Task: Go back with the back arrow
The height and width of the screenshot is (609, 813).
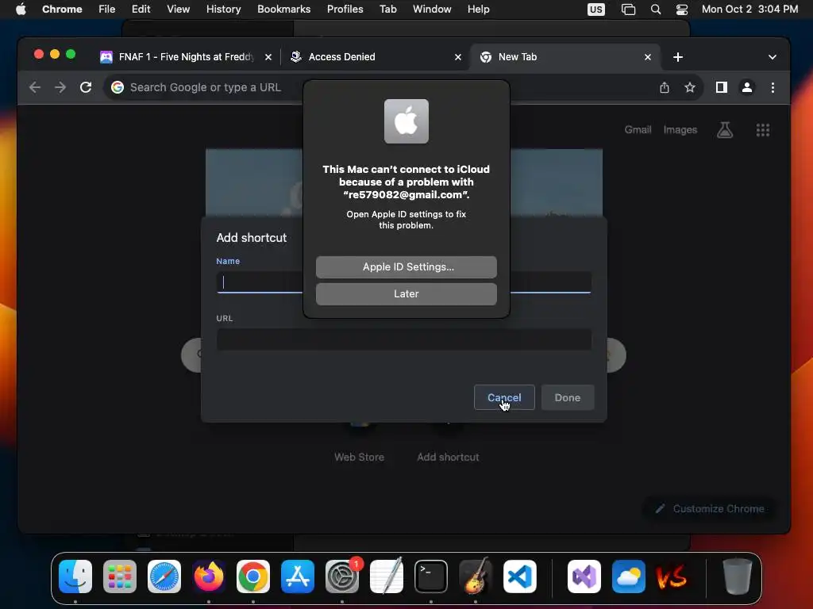Action: click(x=35, y=87)
